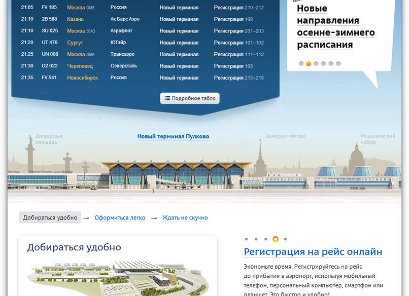Click destination Казань on flight 2B 588

76,19
